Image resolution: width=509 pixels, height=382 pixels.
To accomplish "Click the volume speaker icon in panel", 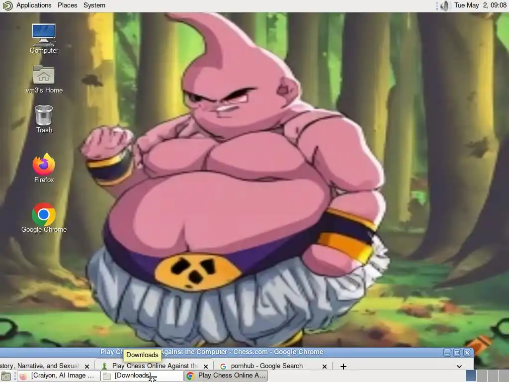I will pyautogui.click(x=444, y=5).
